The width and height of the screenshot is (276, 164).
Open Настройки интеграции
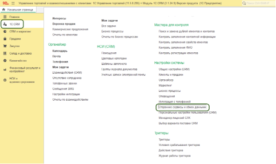pos(66,94)
